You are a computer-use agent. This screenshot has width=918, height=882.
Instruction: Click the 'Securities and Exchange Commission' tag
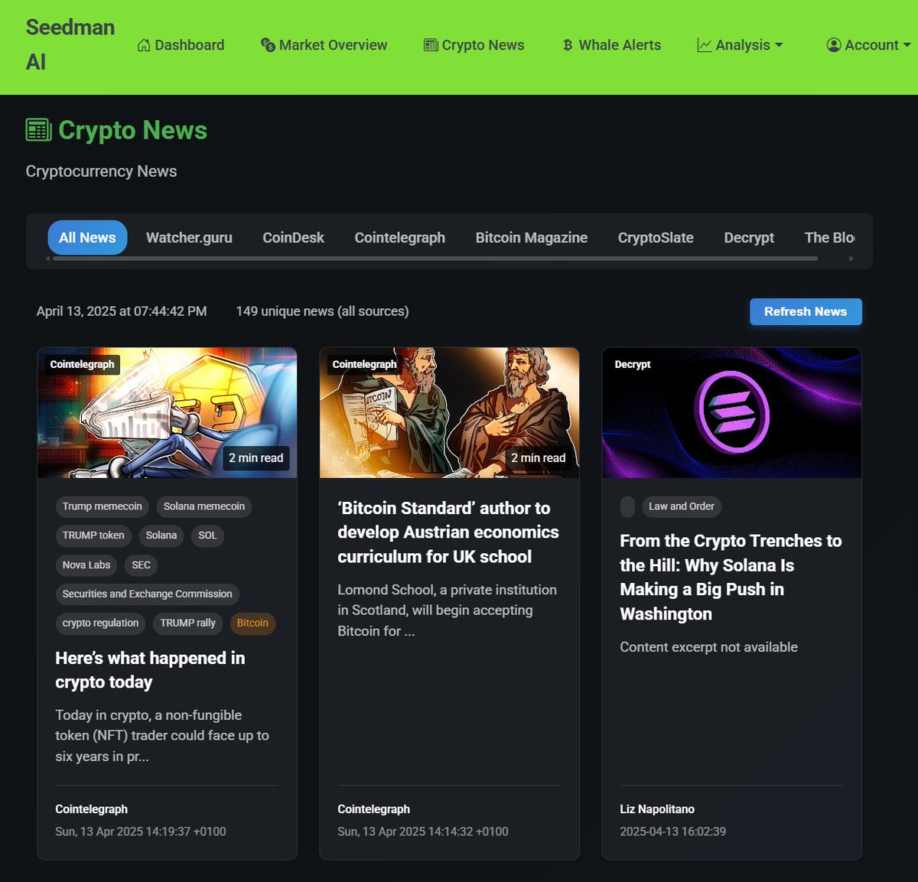(x=147, y=594)
